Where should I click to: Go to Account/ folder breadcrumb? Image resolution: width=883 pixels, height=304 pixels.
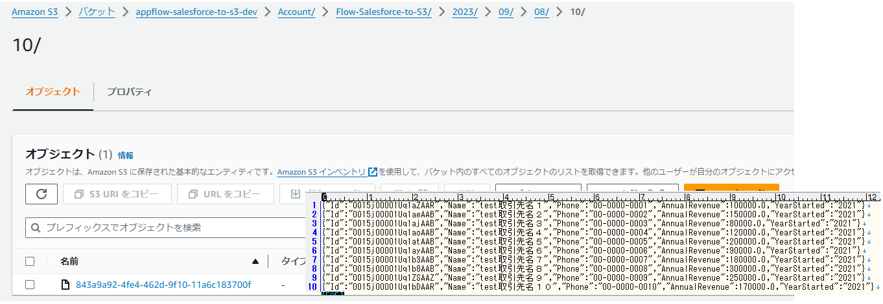click(x=297, y=12)
